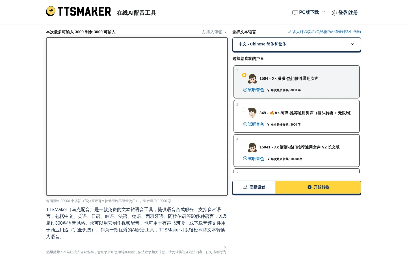Click the 本次最多可输入 3000 counter text
The image size is (407, 254).
pyautogui.click(x=81, y=32)
